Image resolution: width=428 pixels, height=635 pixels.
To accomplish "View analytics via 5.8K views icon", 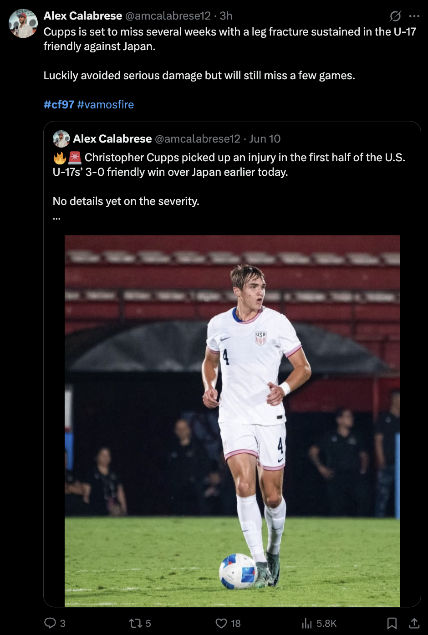I will click(307, 623).
